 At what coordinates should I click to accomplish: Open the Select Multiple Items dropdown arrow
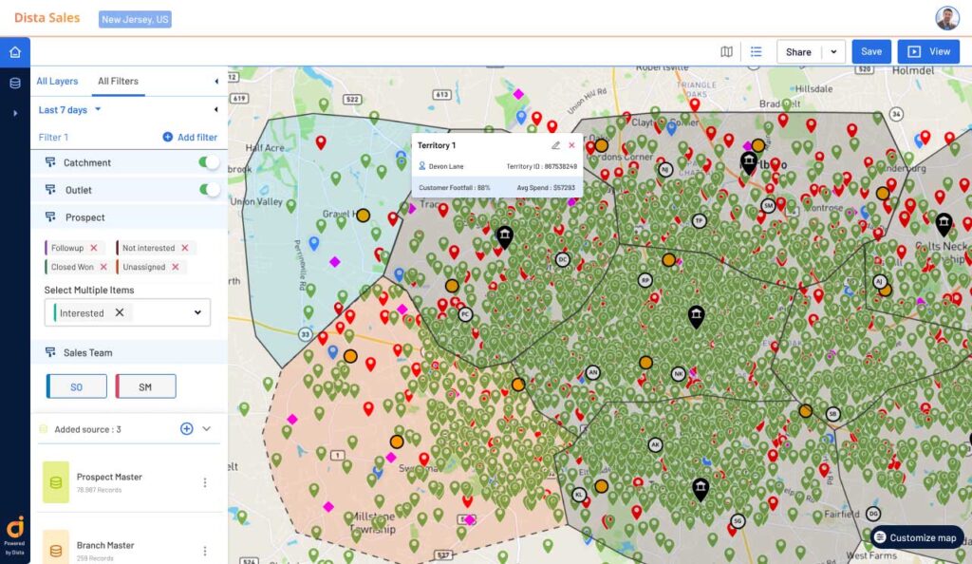point(197,312)
